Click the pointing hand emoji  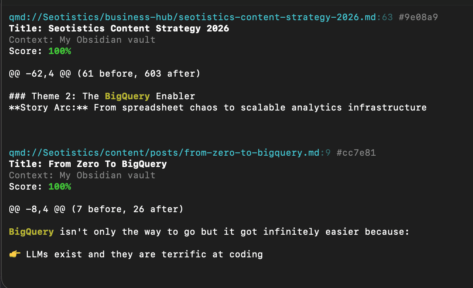point(14,255)
